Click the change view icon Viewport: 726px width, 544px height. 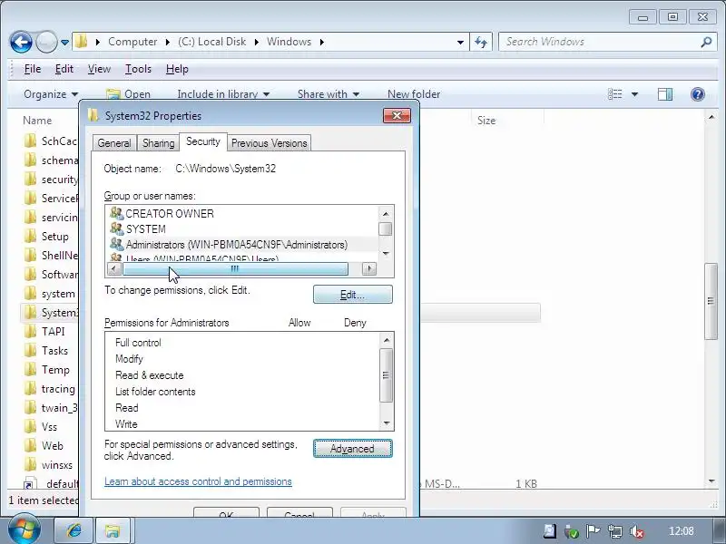click(615, 94)
